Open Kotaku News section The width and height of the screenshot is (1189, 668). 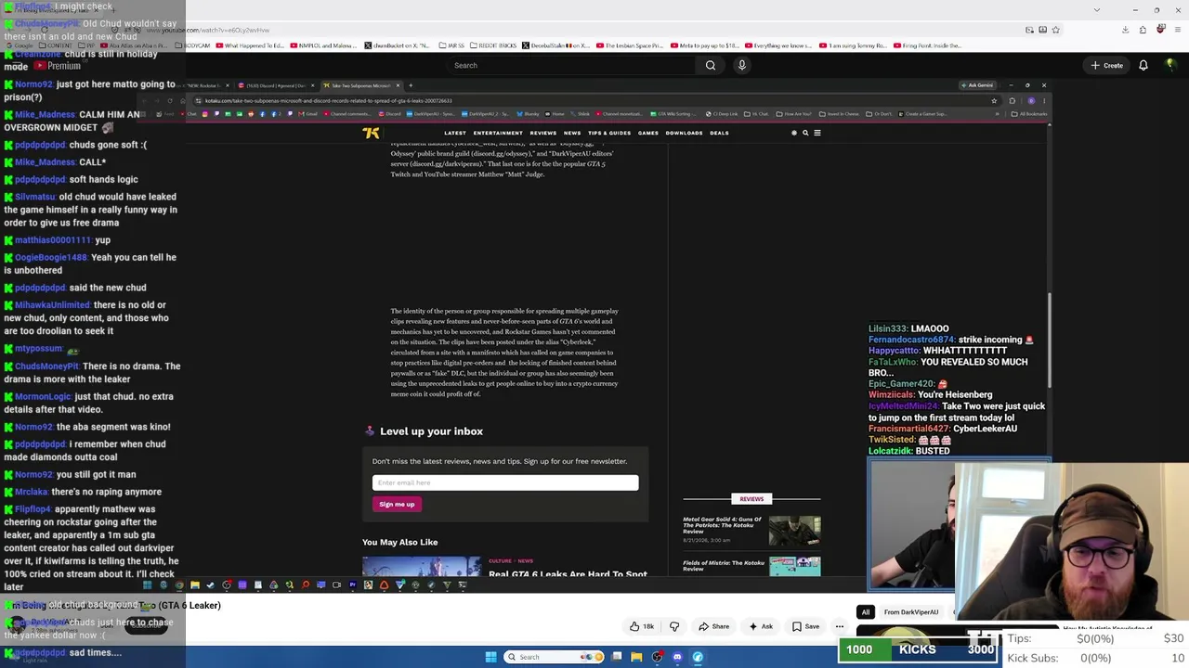(572, 133)
